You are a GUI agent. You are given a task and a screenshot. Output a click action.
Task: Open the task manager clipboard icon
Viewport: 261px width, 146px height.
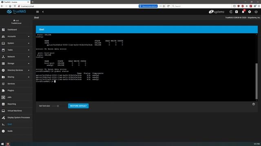tap(237, 12)
